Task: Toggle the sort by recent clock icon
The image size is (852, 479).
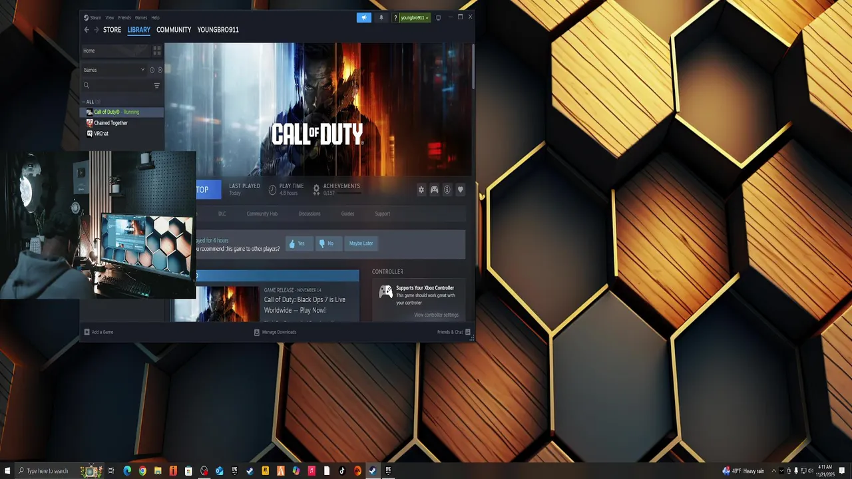Action: (x=152, y=70)
